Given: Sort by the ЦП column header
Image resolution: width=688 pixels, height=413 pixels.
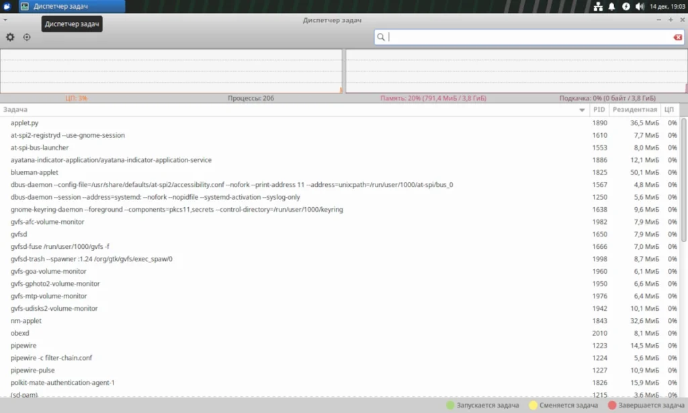Looking at the screenshot, I should [x=669, y=110].
